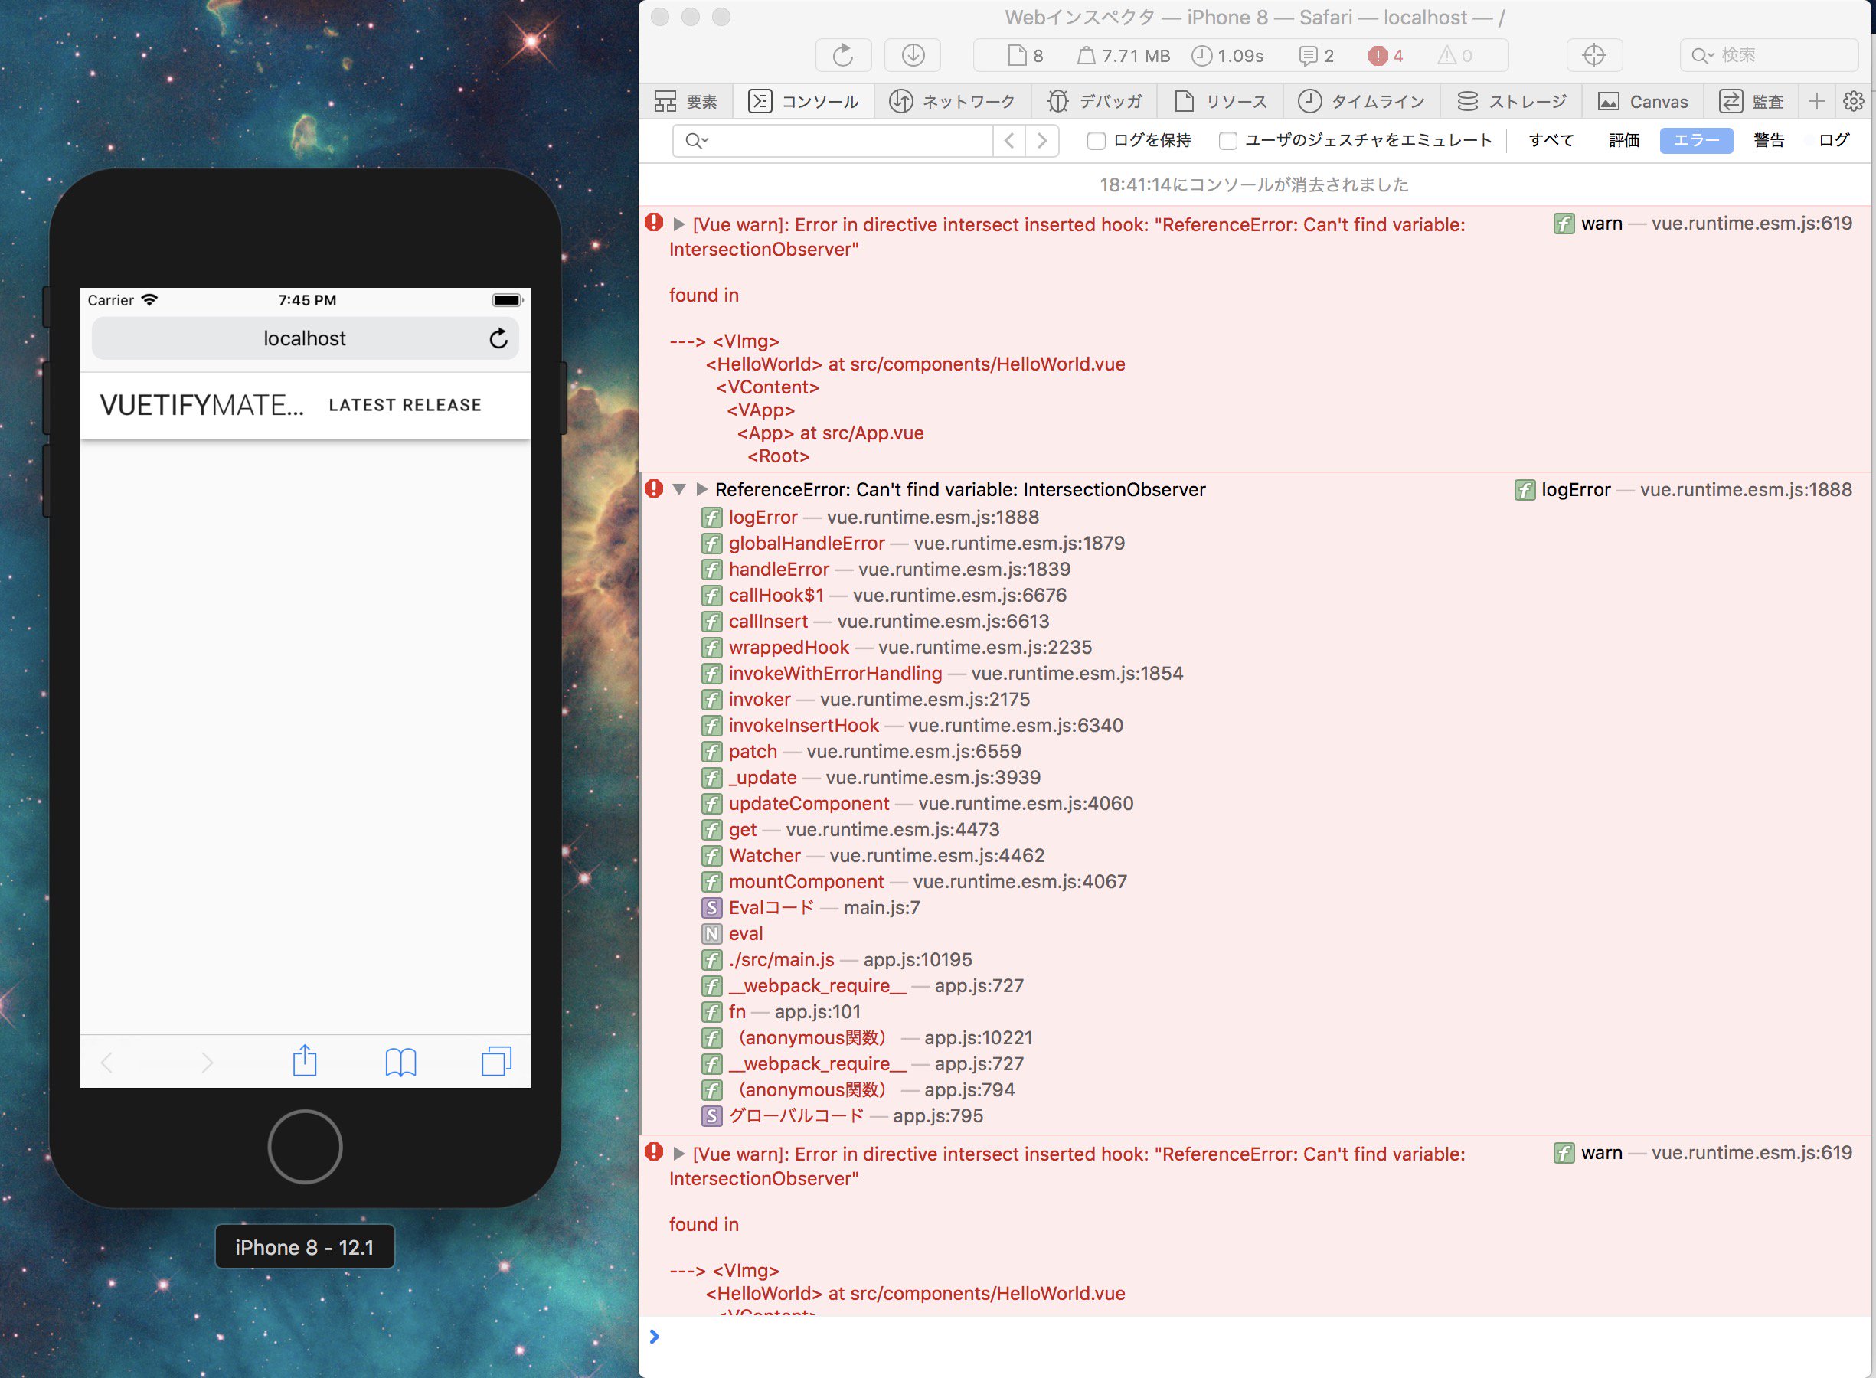Switch to the ネットワーク tab
This screenshot has height=1378, width=1876.
953,102
